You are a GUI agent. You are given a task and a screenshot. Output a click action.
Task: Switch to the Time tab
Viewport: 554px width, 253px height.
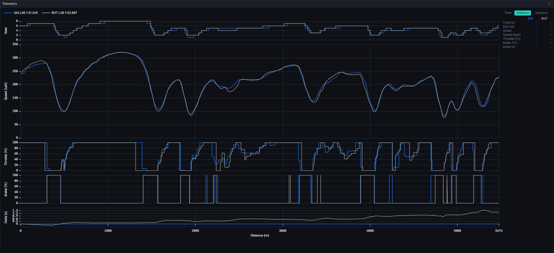[508, 13]
